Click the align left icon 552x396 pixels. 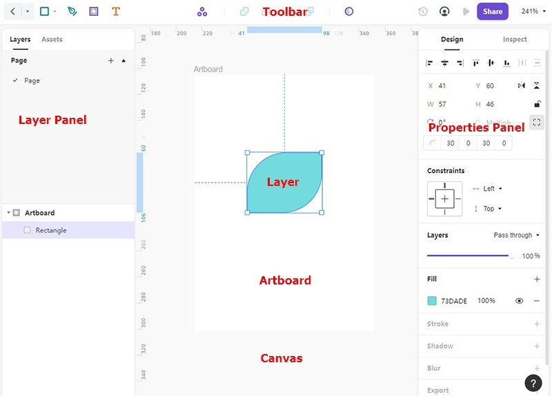pyautogui.click(x=429, y=63)
